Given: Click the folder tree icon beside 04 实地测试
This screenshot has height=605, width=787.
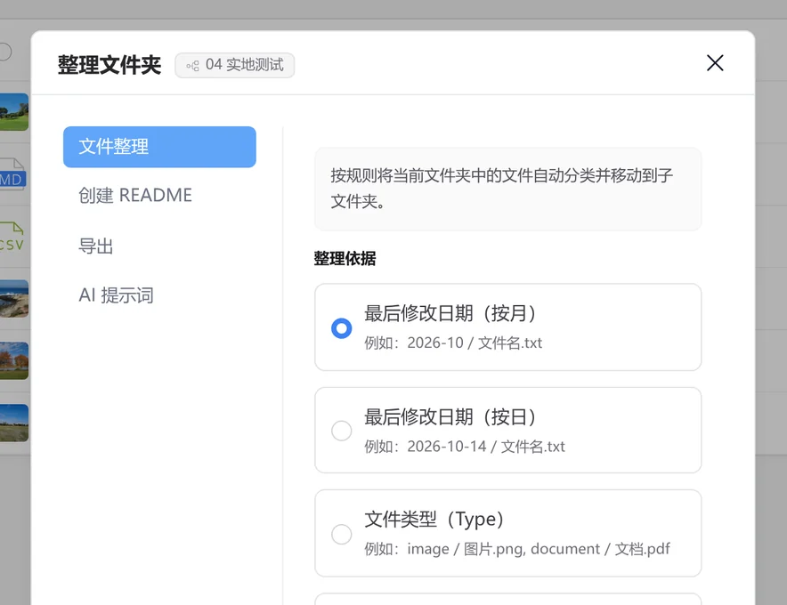Looking at the screenshot, I should click(x=192, y=66).
